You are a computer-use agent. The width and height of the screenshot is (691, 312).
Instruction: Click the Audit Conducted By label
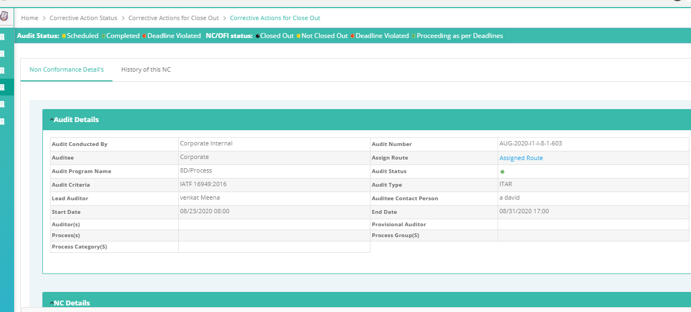79,144
